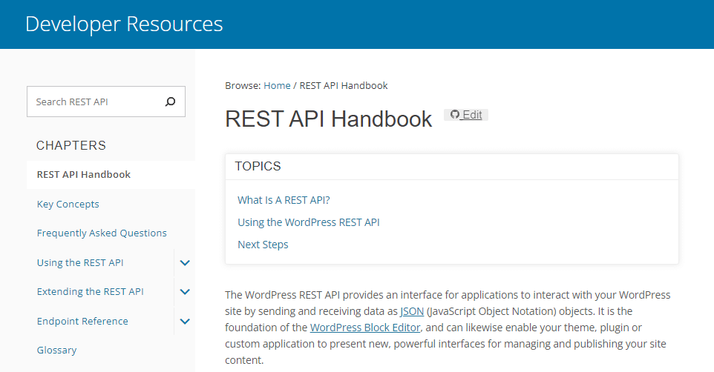Open Endpoint Reference chapter link
Viewport: 714px width, 372px height.
(82, 321)
